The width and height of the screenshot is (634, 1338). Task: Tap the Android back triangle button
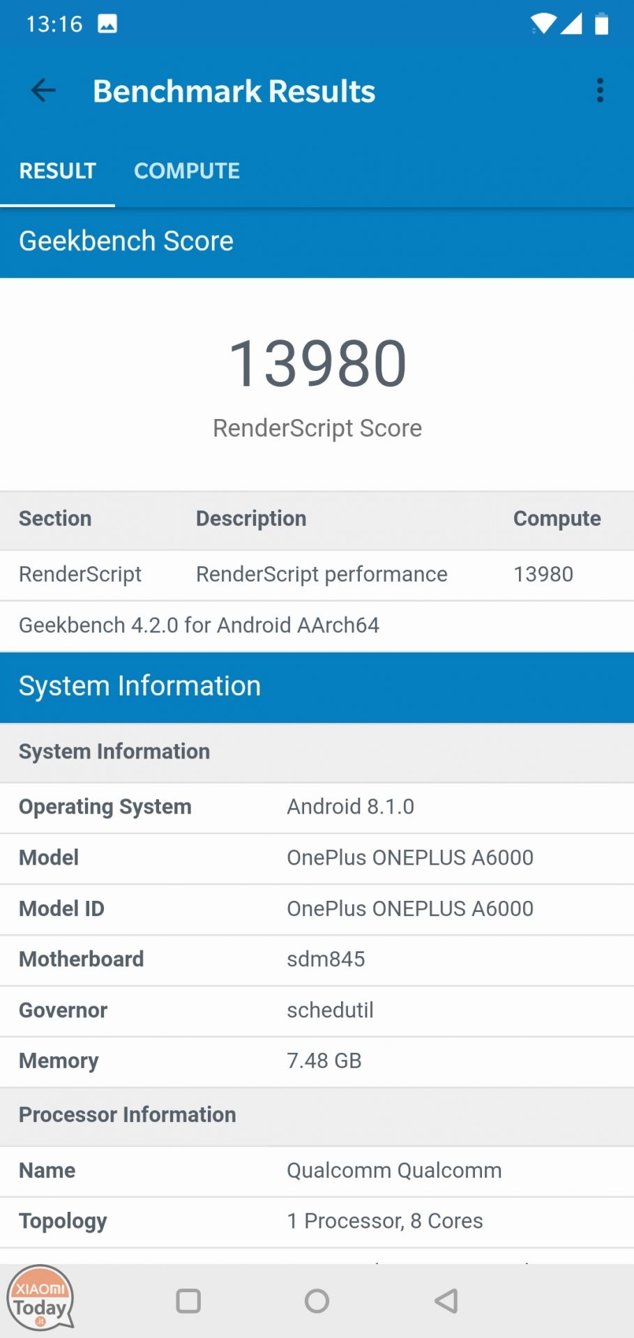446,1300
